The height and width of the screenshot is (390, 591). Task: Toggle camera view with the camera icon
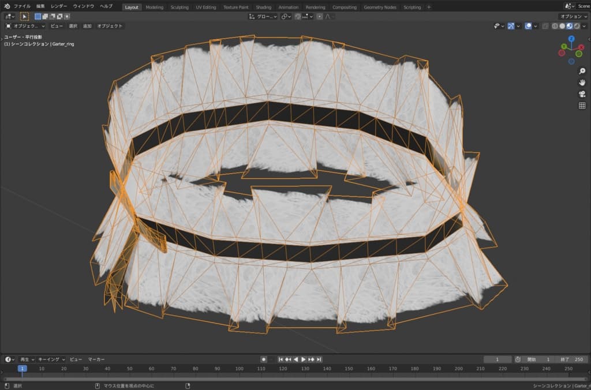coord(582,94)
